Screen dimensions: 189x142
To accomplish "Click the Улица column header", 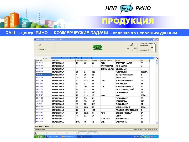I will (128, 60).
